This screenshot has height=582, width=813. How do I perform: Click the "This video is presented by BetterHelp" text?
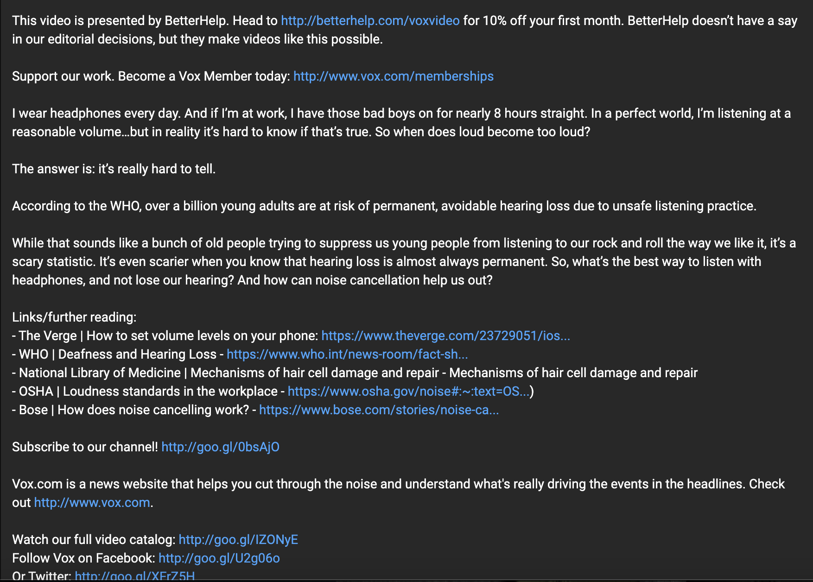(x=121, y=21)
